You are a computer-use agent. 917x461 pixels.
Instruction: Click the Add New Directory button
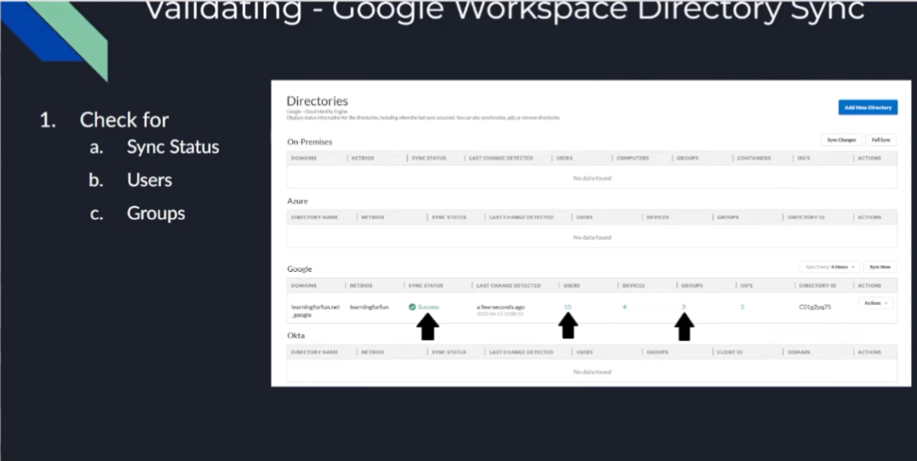pyautogui.click(x=867, y=107)
